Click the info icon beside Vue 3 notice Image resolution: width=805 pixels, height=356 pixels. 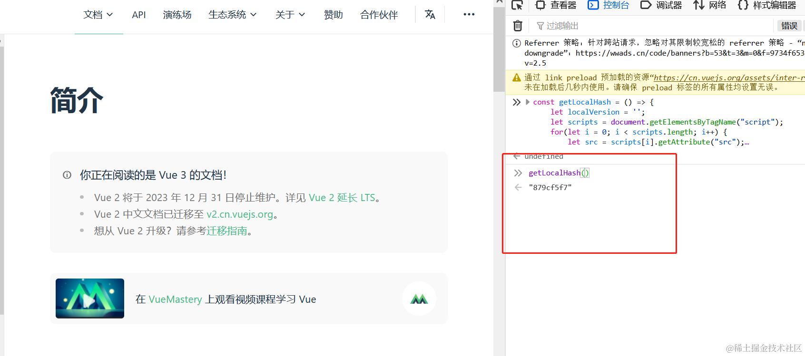[67, 175]
